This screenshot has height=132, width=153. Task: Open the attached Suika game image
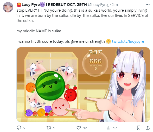point(83,85)
